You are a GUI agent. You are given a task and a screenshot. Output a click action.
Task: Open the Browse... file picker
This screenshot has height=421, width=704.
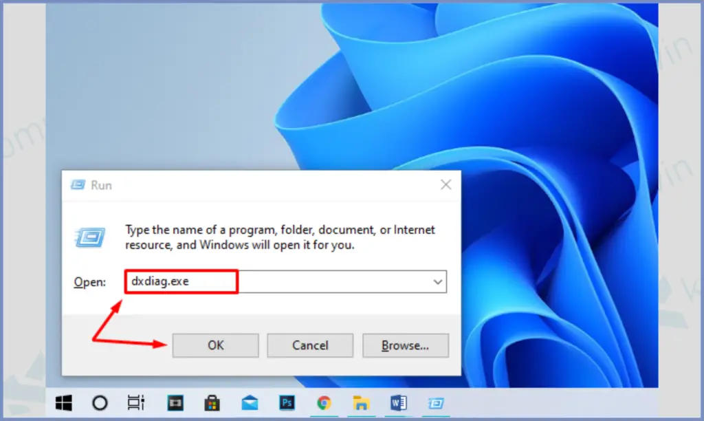(406, 345)
